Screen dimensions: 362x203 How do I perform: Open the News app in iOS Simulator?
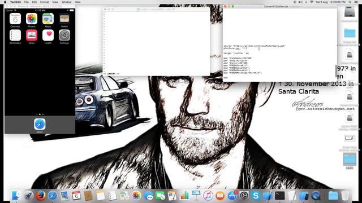click(x=32, y=35)
